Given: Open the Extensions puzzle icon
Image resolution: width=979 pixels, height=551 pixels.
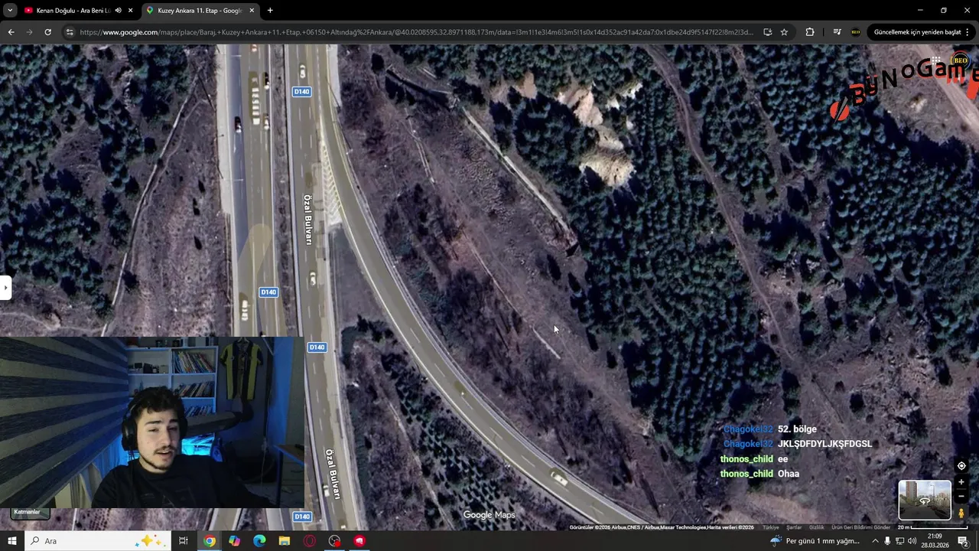Looking at the screenshot, I should [810, 32].
